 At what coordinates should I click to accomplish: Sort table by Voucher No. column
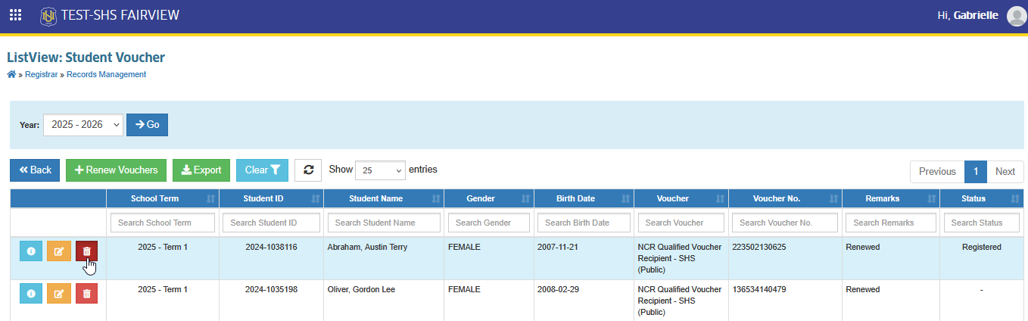tap(785, 198)
